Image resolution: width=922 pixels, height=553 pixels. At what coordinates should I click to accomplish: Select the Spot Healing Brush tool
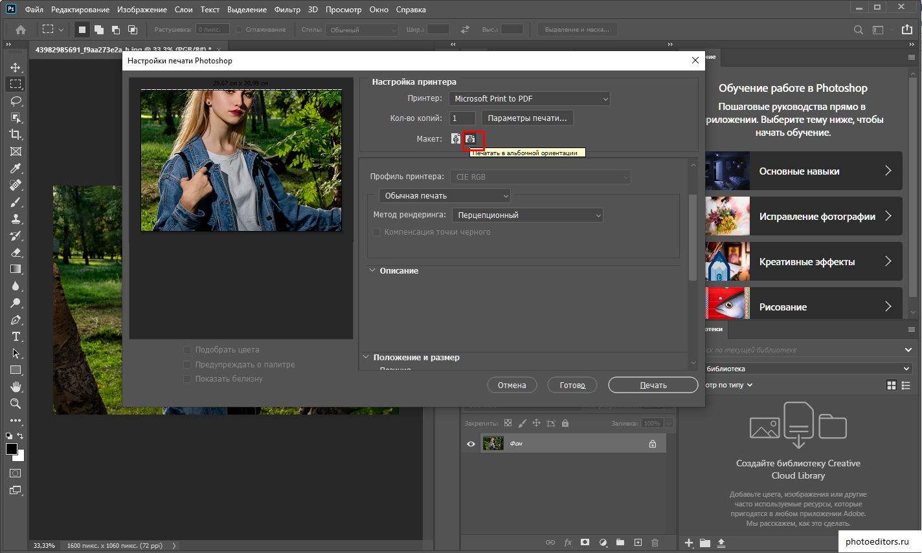click(x=16, y=185)
